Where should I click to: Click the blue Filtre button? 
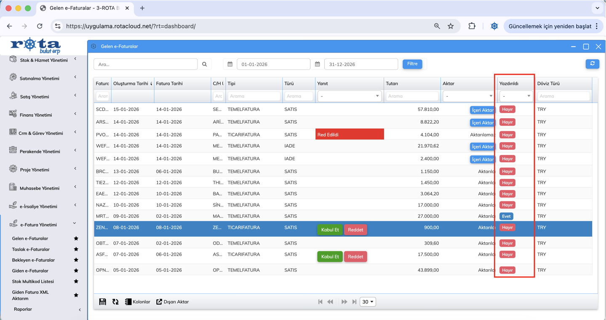click(x=412, y=64)
